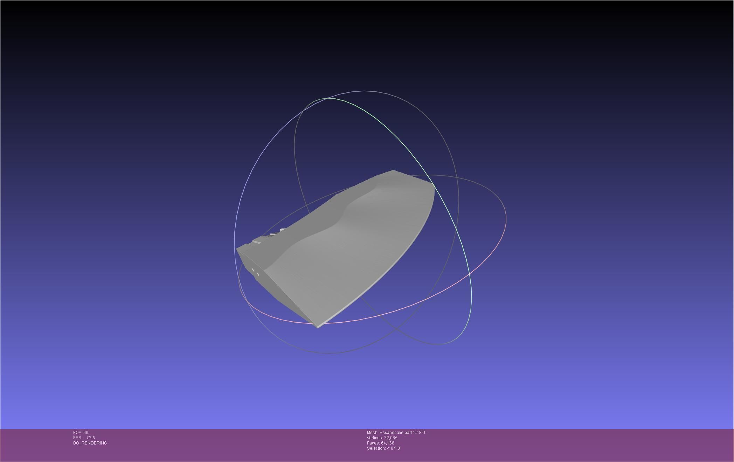Click the Selection: v: 0 f: 0 text
Image resolution: width=734 pixels, height=462 pixels.
click(x=383, y=448)
